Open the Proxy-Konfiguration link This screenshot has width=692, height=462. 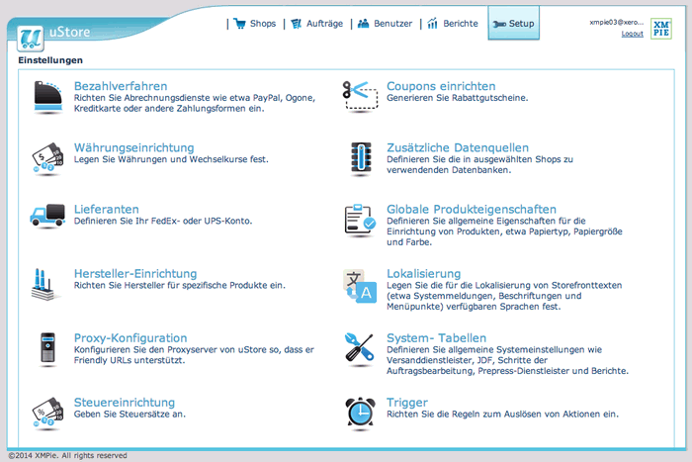(x=130, y=338)
